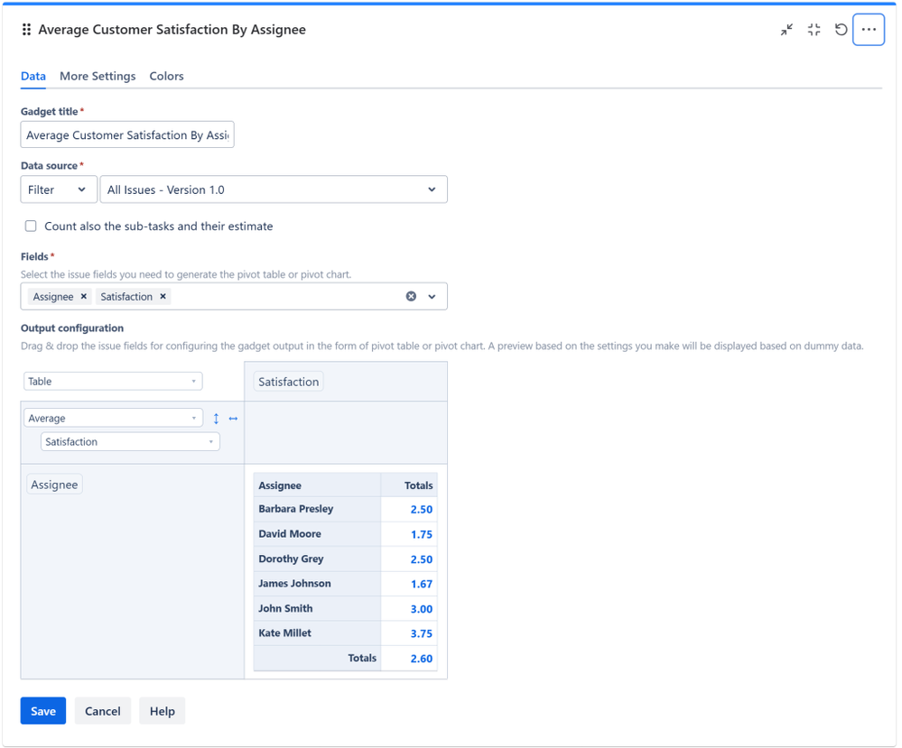This screenshot has height=748, width=902.
Task: Click the Help button
Action: pyautogui.click(x=163, y=711)
